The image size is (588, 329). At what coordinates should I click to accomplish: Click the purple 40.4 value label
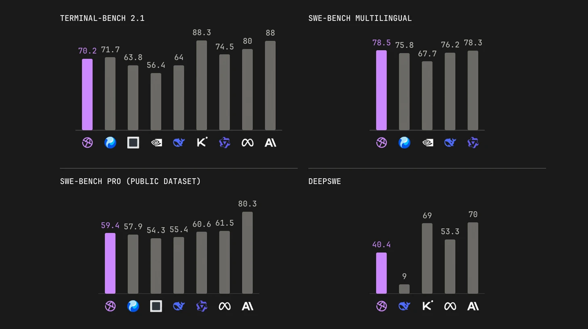(x=381, y=245)
